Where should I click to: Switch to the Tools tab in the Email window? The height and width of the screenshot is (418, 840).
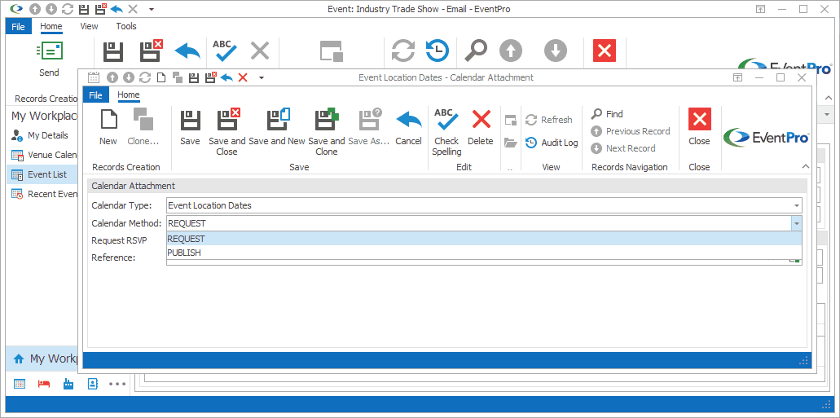coord(126,26)
